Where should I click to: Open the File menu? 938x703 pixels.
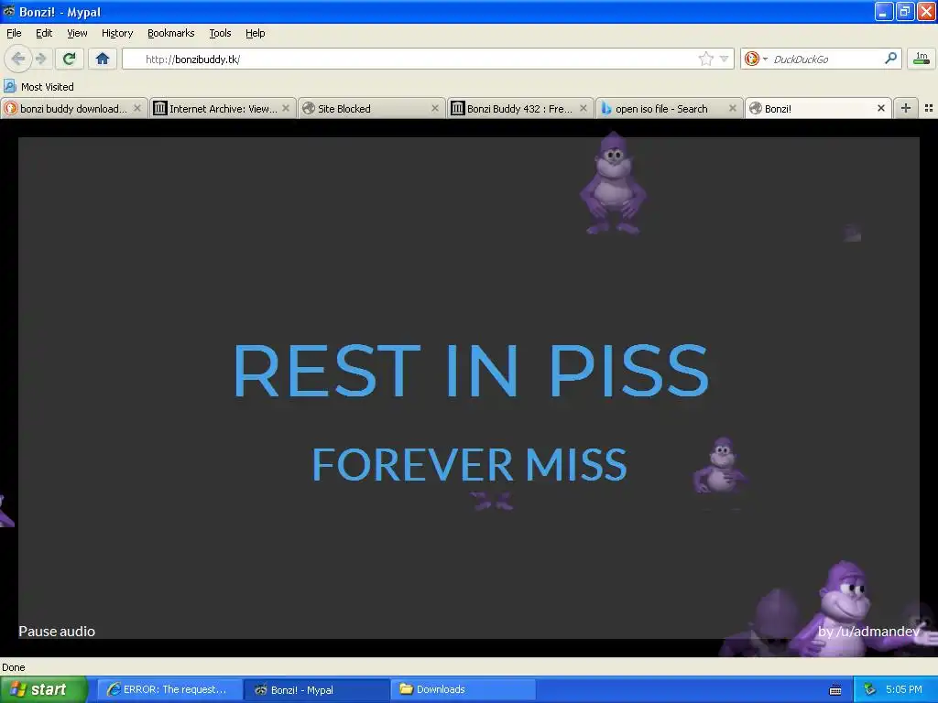[x=14, y=33]
